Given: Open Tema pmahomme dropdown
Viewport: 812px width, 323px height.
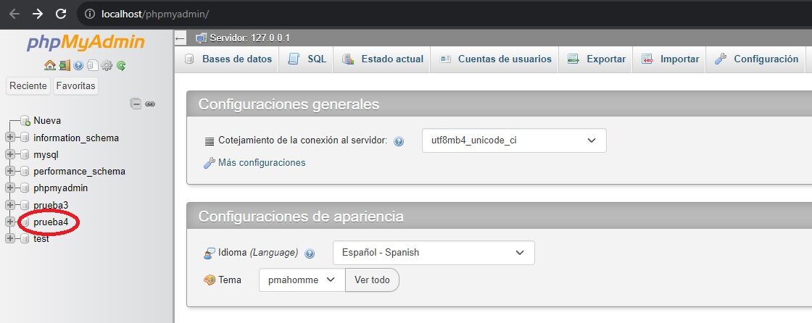Looking at the screenshot, I should [x=302, y=280].
